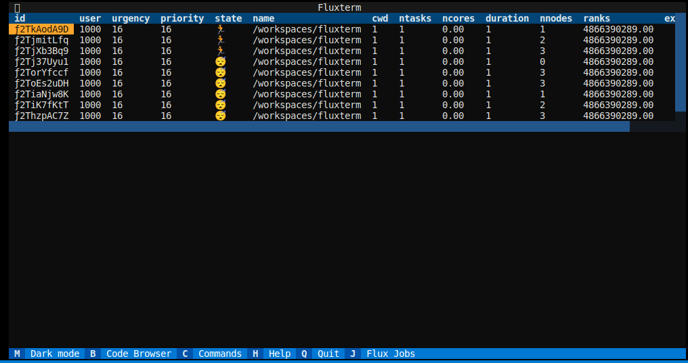Select job id f2TkAodA9D
Image resolution: width=688 pixels, height=363 pixels.
(x=41, y=29)
